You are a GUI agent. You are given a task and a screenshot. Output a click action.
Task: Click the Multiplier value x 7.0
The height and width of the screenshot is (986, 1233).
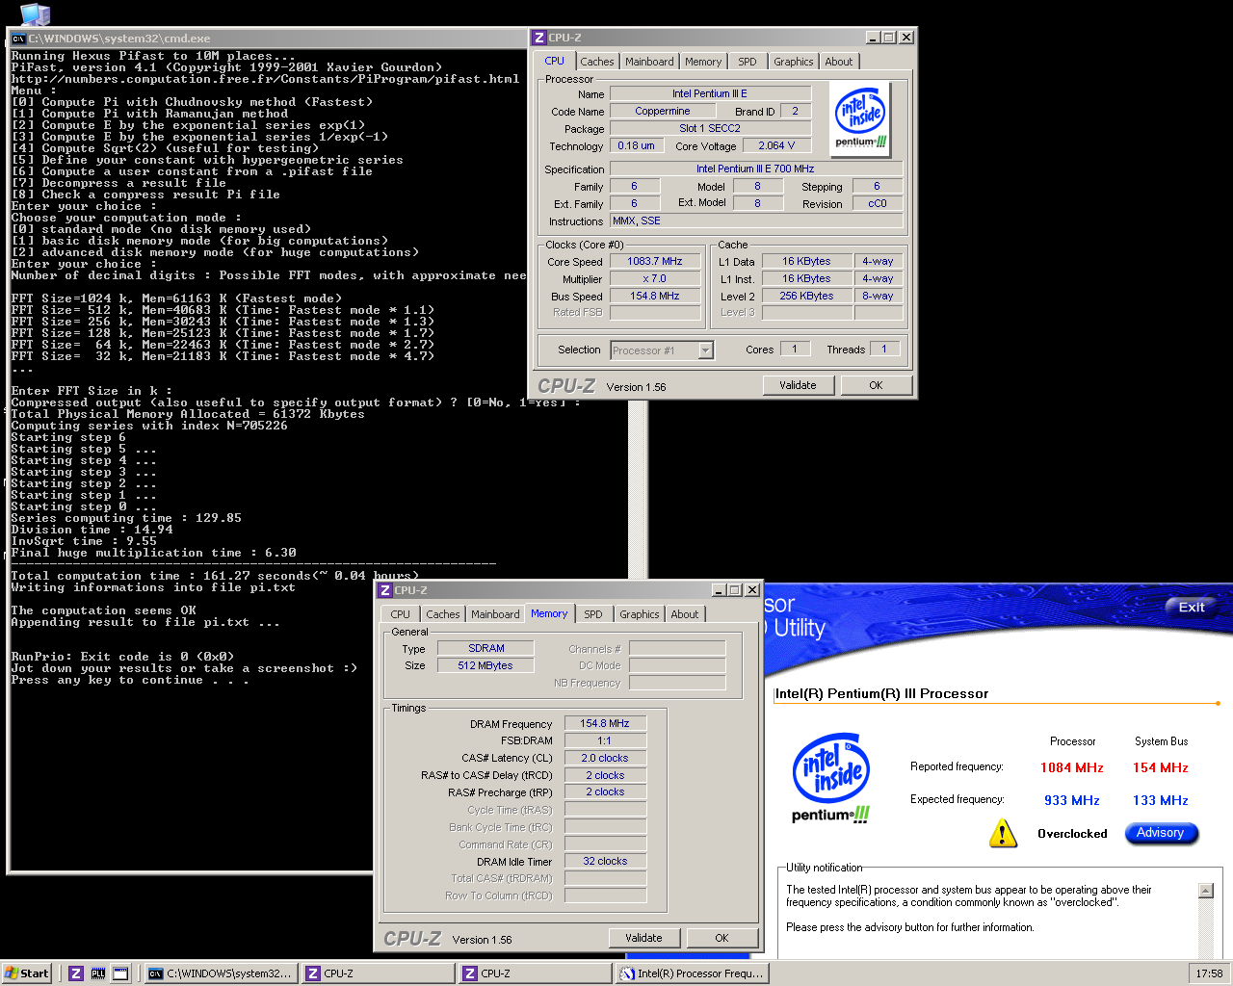click(655, 279)
